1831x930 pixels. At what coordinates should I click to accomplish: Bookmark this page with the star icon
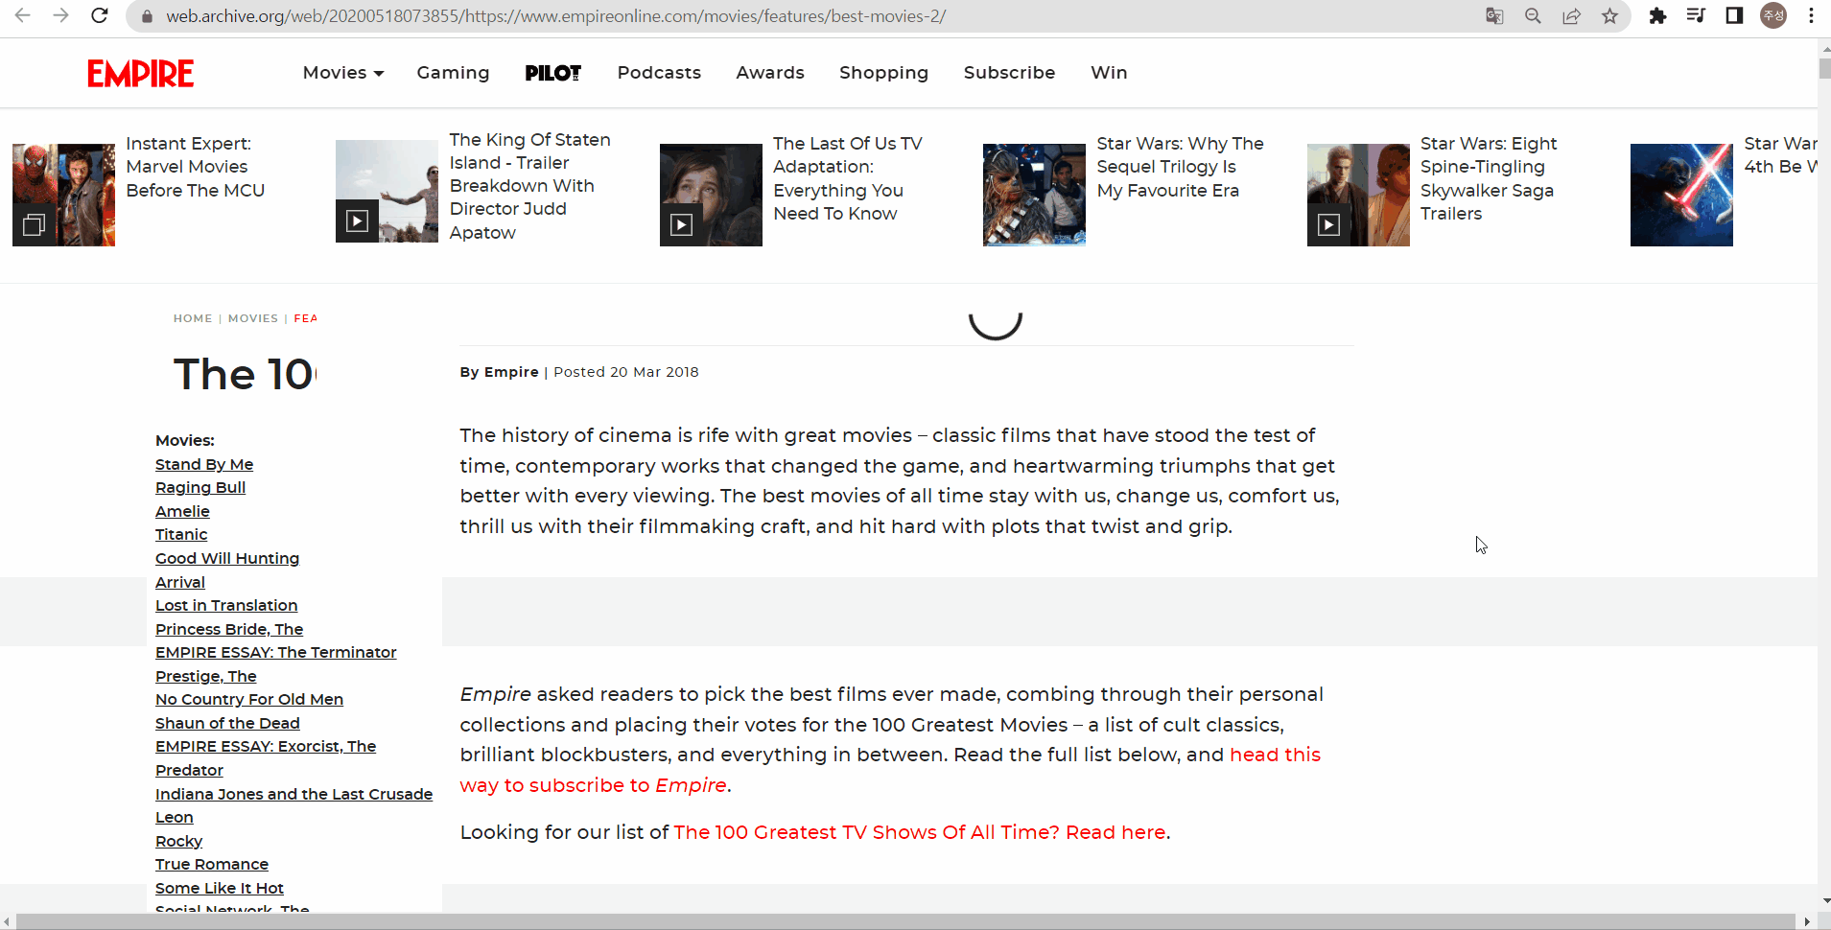click(x=1609, y=15)
